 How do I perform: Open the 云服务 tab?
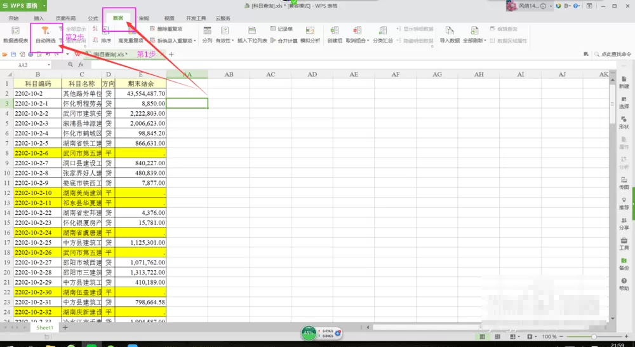[223, 18]
